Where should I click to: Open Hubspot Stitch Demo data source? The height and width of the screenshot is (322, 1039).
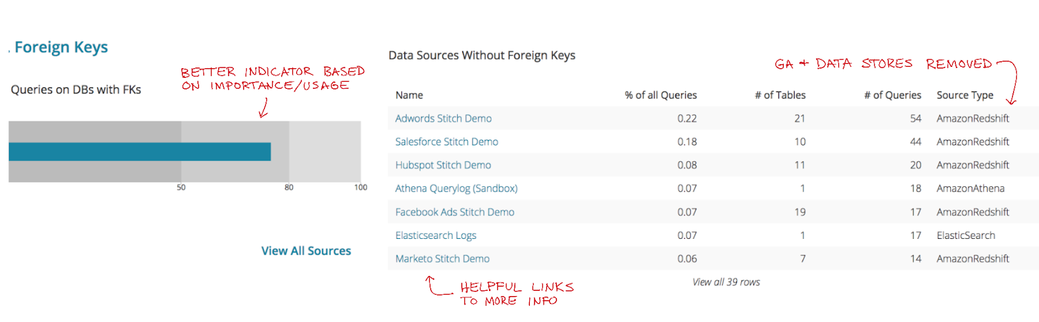click(443, 165)
